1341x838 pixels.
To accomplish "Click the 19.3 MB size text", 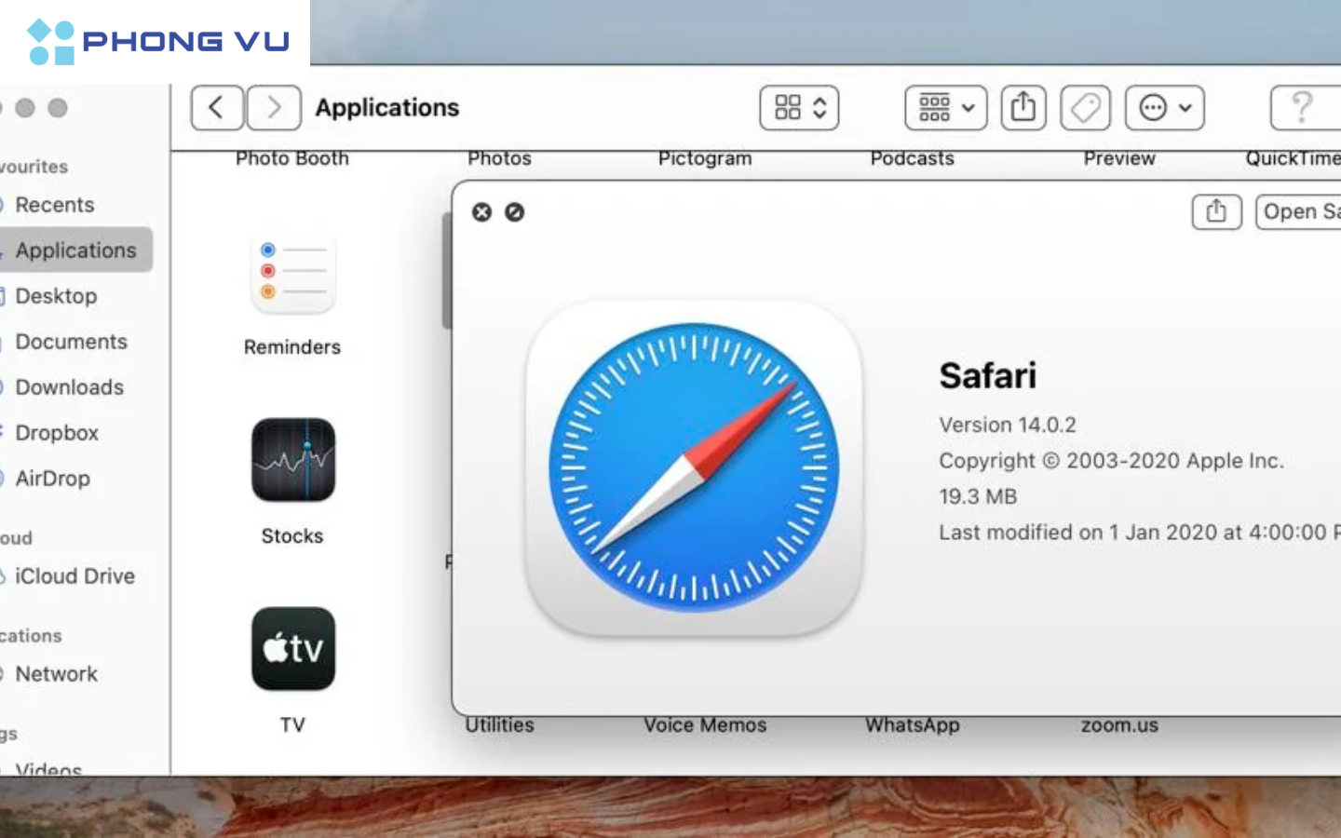I will (x=978, y=497).
